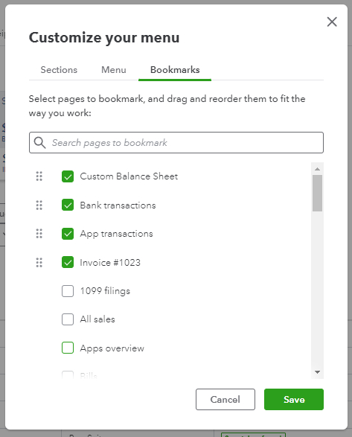
Task: Switch to the Sections tab
Action: coord(59,70)
